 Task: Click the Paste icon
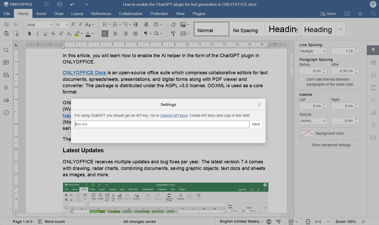pyautogui.click(x=6, y=34)
